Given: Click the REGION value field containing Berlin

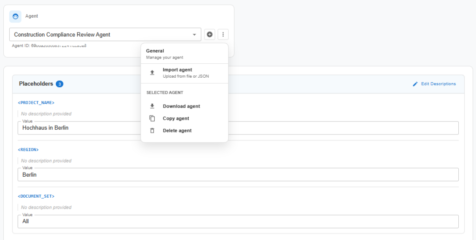Looking at the screenshot, I should tap(238, 175).
